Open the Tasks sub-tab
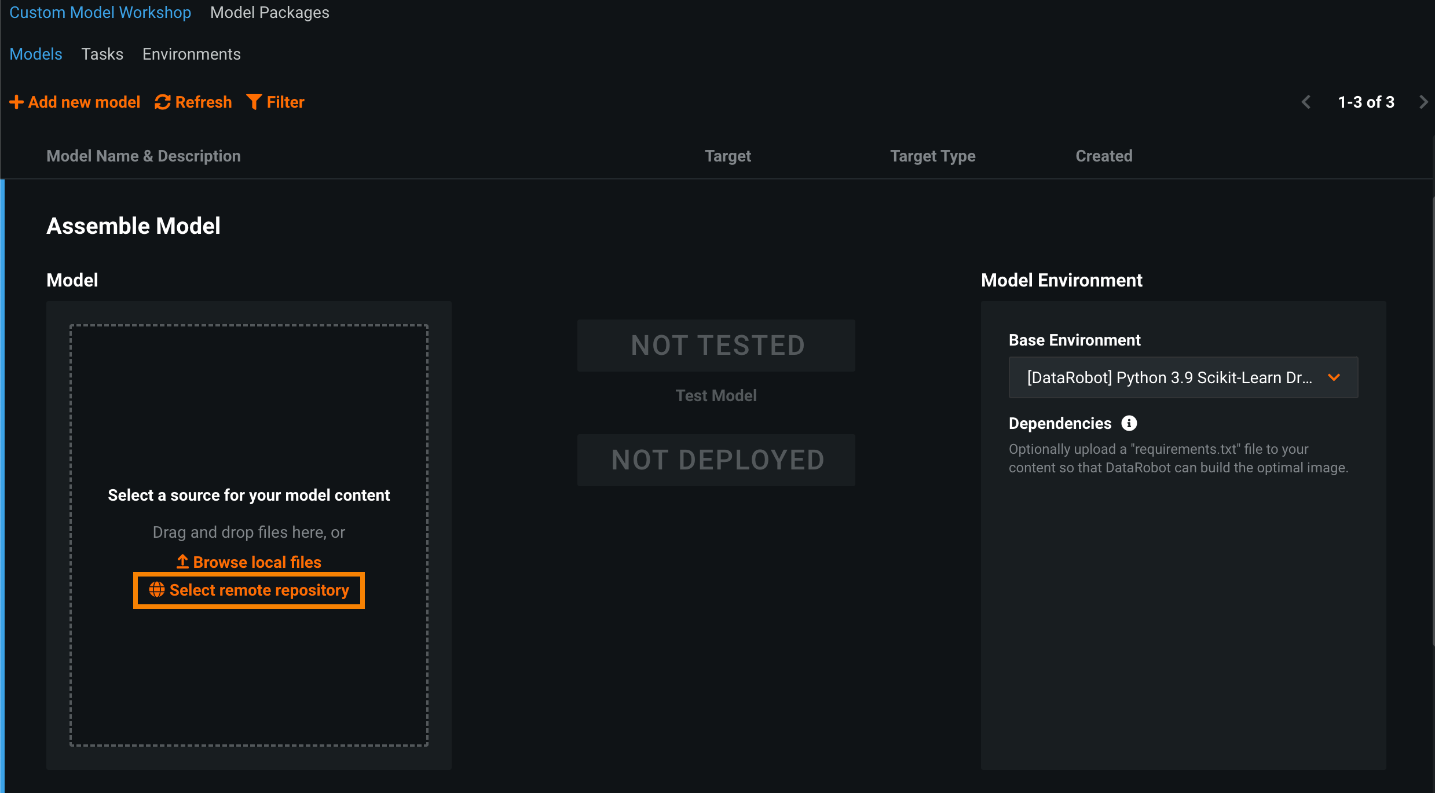 point(102,54)
